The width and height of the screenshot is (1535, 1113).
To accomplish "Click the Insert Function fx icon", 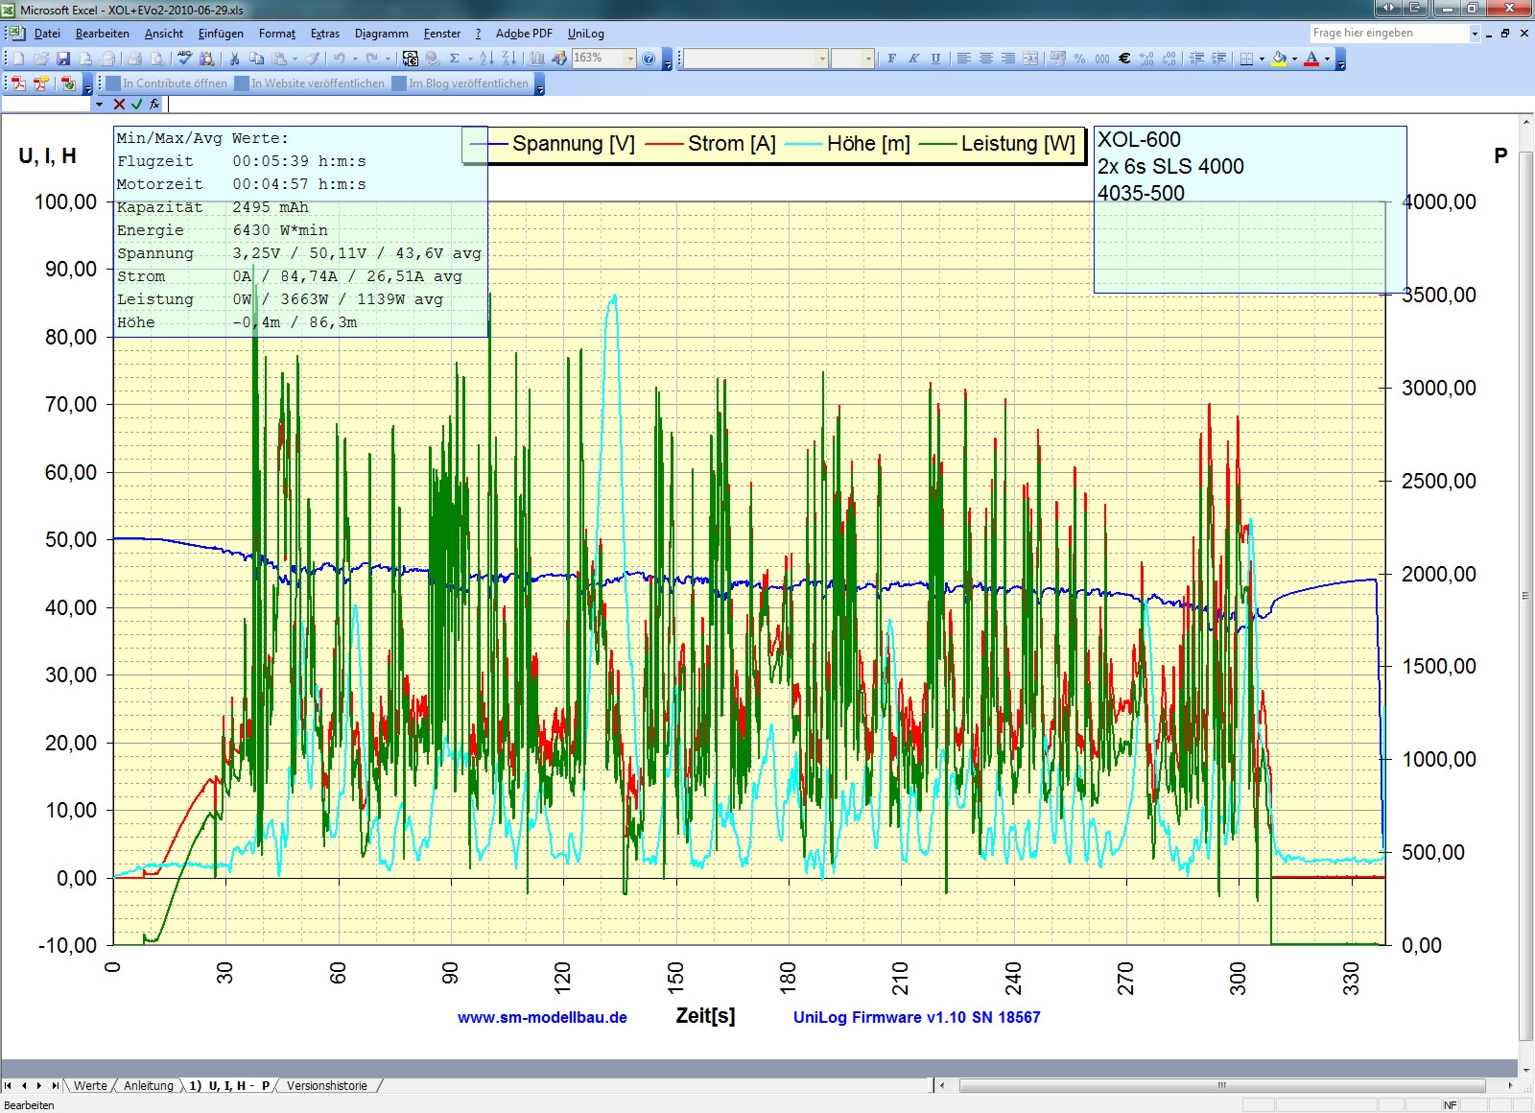I will [x=154, y=104].
